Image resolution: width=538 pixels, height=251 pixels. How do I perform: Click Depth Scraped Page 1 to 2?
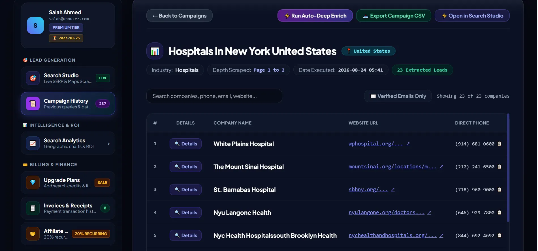click(249, 70)
